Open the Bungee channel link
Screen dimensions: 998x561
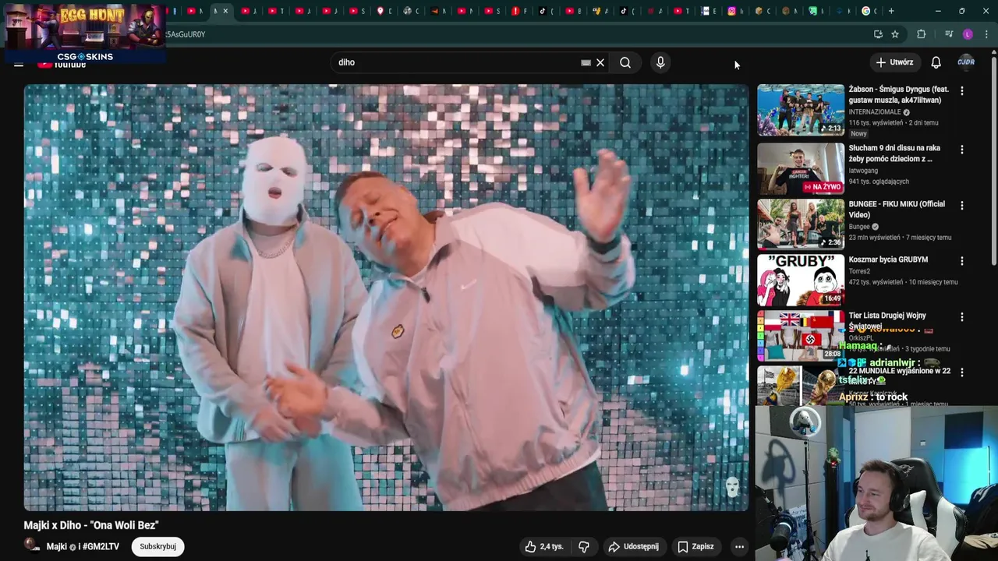coord(859,227)
